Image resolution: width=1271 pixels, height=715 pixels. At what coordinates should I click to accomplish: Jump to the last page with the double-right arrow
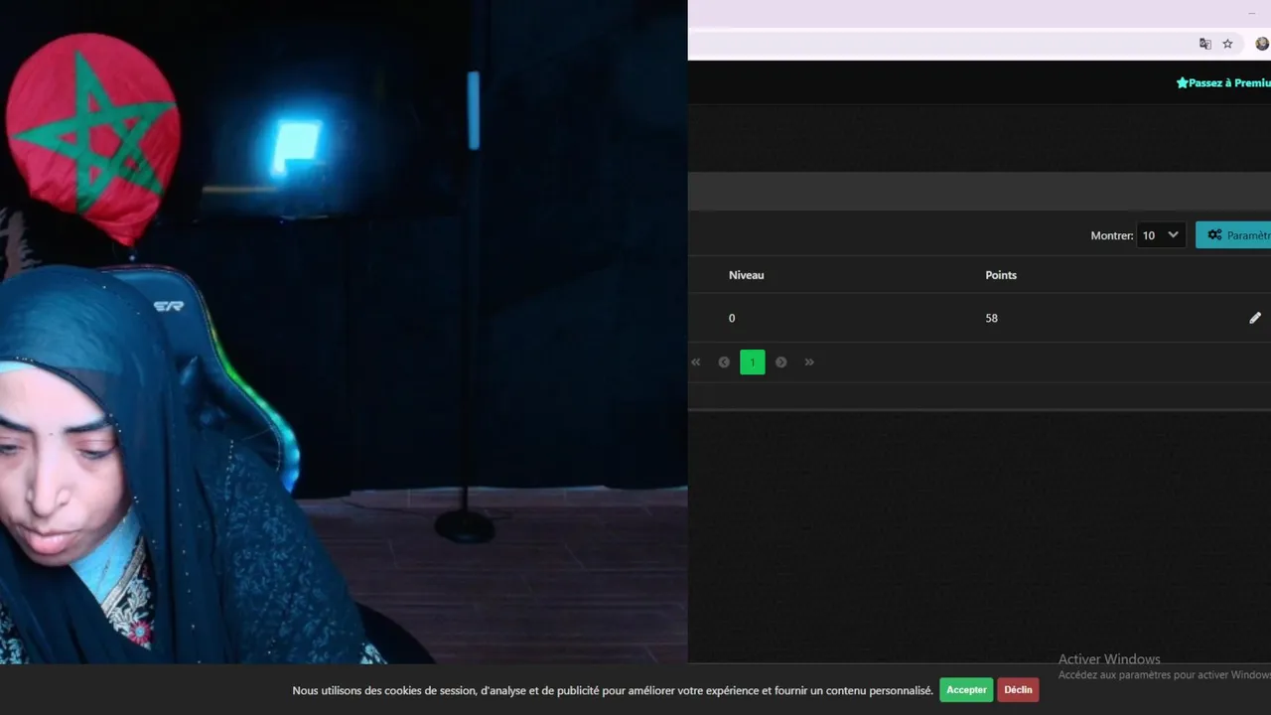pos(809,362)
